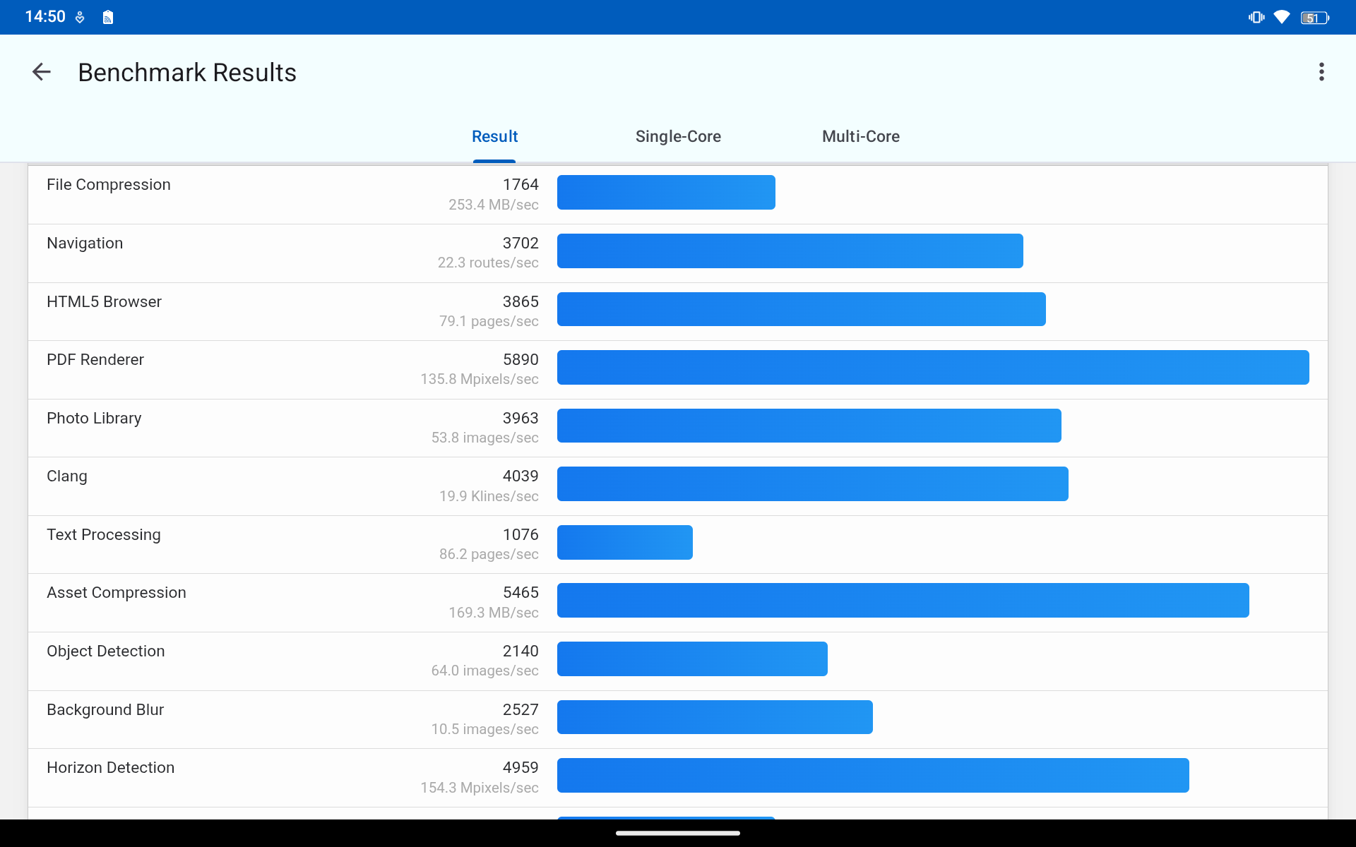Tap the battery indicator icon
This screenshot has width=1356, height=847.
tap(1314, 18)
